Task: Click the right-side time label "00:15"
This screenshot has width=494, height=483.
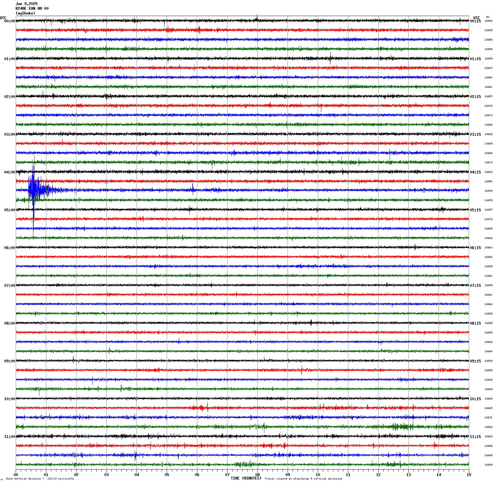Action: click(475, 21)
